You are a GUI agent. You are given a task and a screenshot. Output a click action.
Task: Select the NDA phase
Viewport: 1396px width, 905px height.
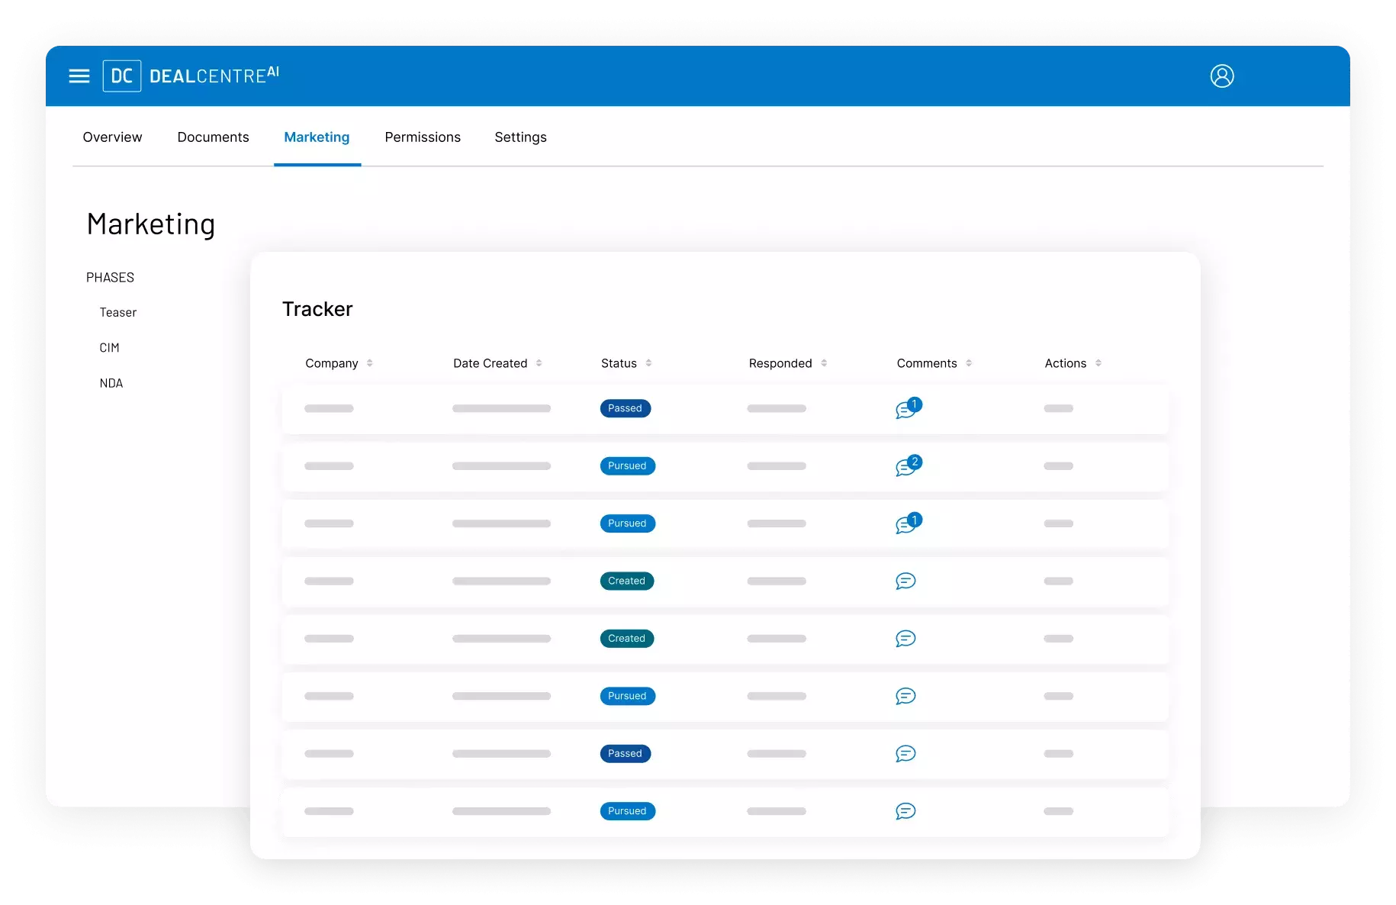(111, 384)
